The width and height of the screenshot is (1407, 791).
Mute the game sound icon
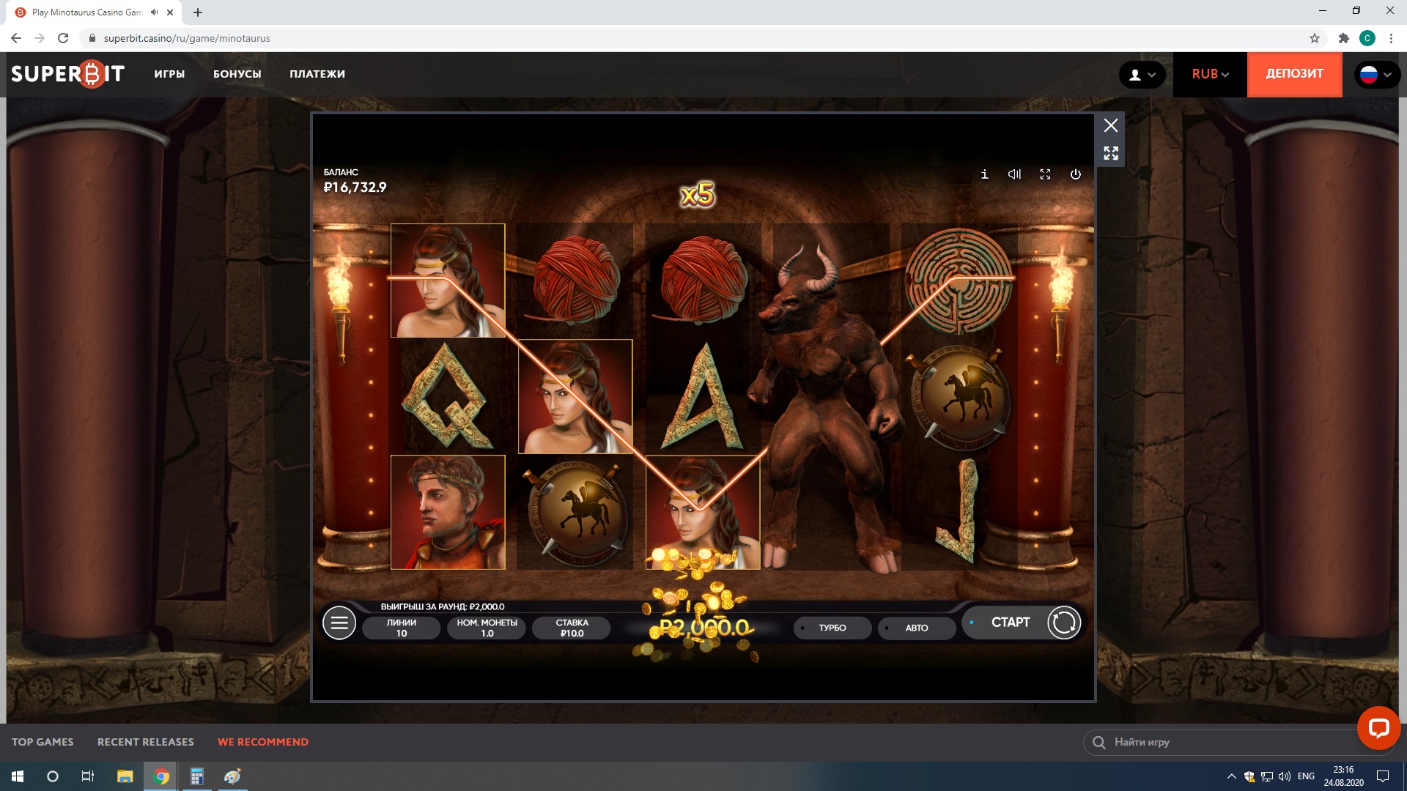[x=1014, y=174]
